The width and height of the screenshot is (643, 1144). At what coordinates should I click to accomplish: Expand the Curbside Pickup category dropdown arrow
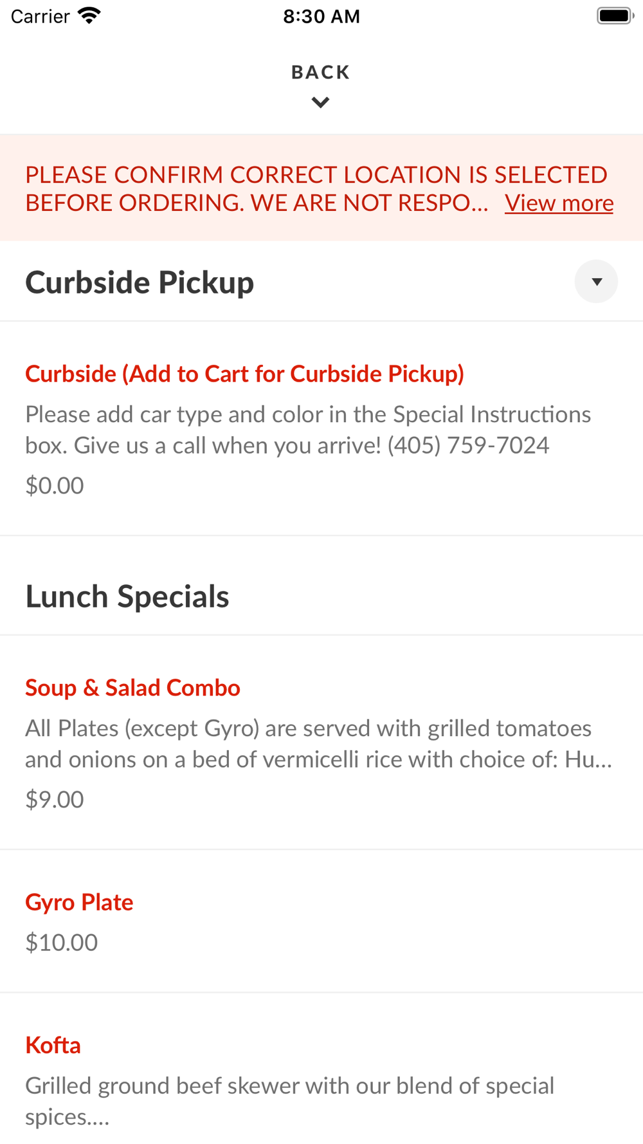point(596,282)
